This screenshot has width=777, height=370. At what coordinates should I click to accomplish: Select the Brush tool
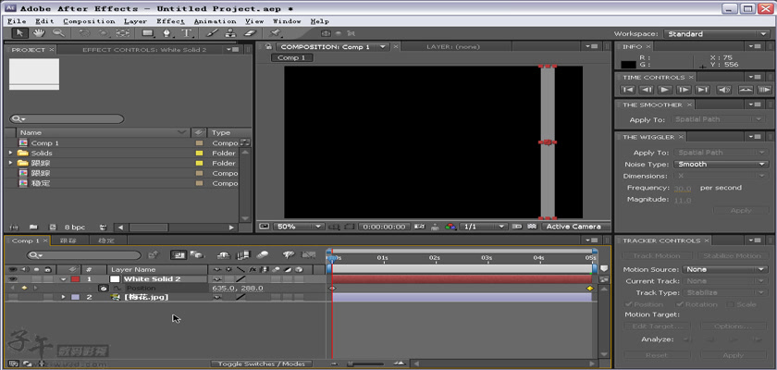(212, 33)
